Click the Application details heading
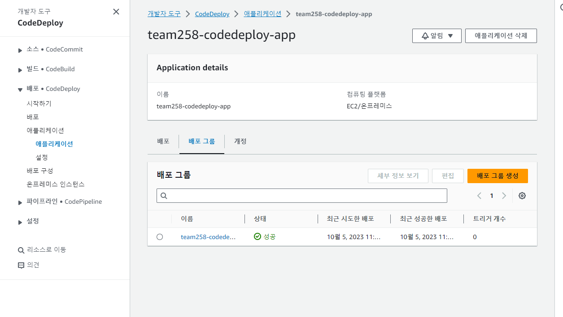This screenshot has width=563, height=317. pos(192,68)
